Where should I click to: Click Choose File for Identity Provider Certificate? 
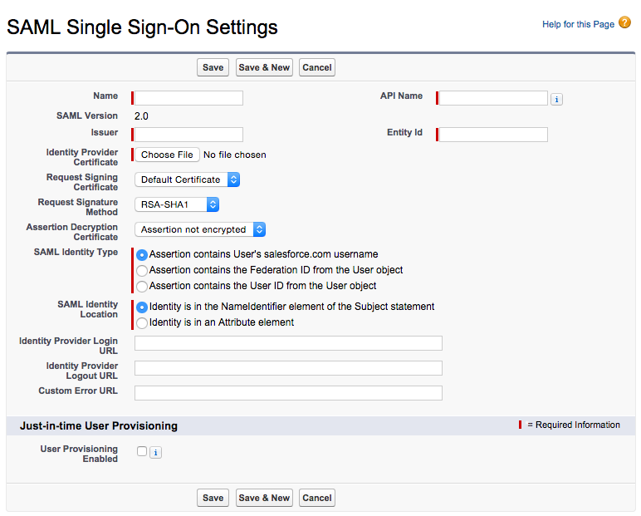tap(167, 155)
